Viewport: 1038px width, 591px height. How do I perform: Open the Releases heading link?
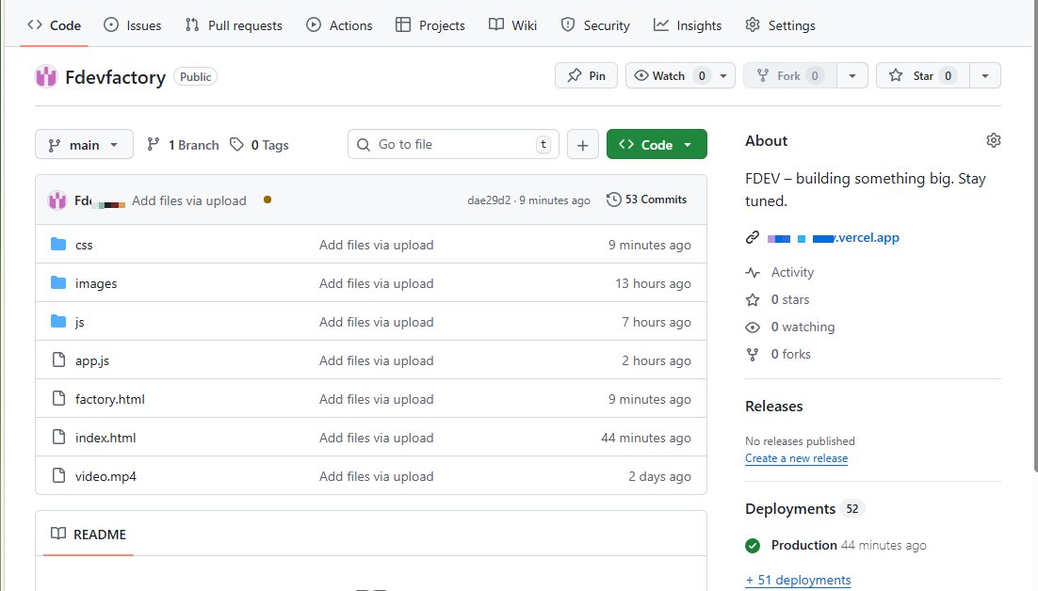774,406
